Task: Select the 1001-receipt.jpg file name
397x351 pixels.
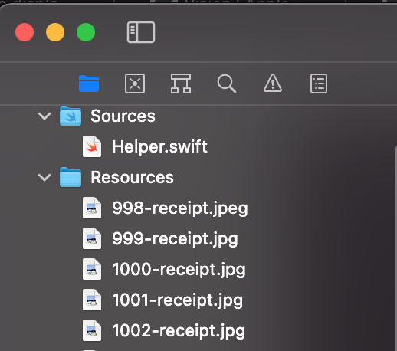Action: (178, 300)
